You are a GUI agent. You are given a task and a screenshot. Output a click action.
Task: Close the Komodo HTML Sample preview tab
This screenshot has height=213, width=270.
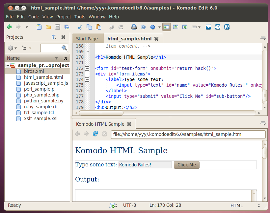129,124
